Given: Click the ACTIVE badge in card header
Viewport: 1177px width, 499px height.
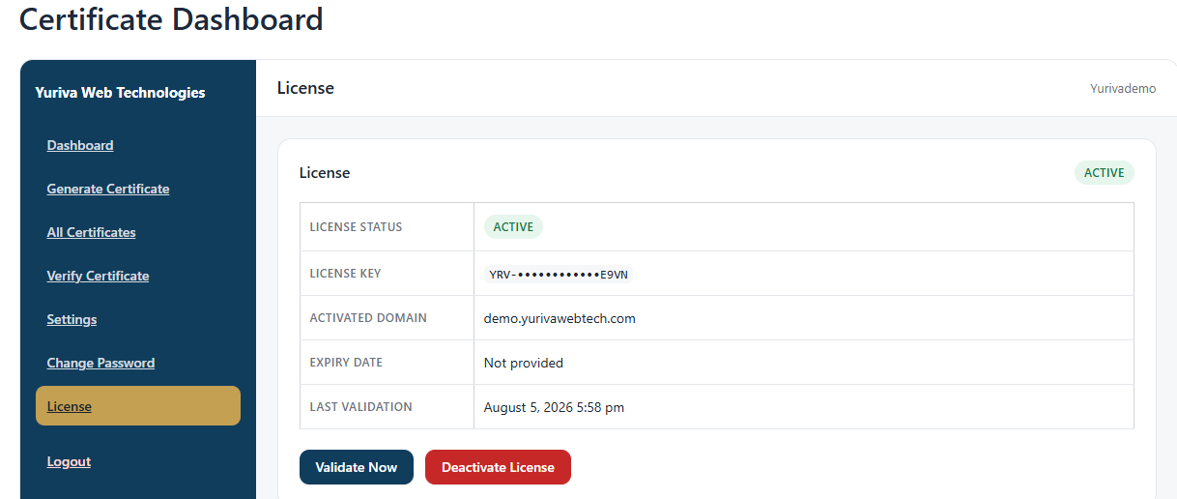Looking at the screenshot, I should (x=1104, y=173).
